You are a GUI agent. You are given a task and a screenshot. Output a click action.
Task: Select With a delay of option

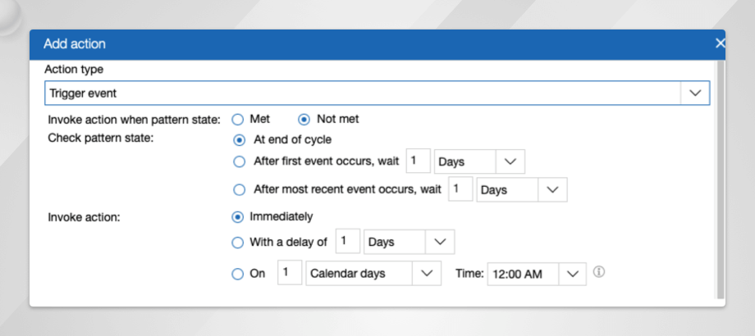click(238, 242)
